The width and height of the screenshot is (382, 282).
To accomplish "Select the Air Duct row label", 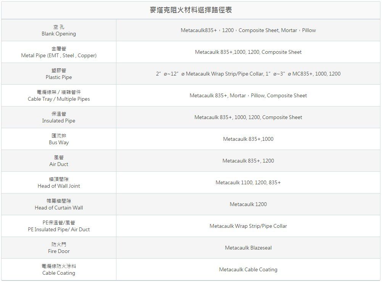I will [59, 161].
